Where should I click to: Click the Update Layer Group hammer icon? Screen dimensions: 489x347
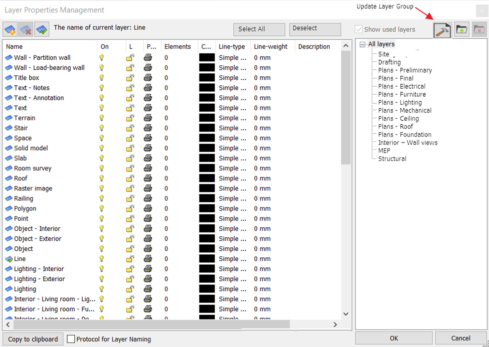442,30
